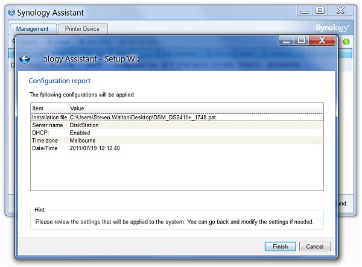The height and width of the screenshot is (267, 362).
Task: Click the installation file path value
Action: click(x=142, y=118)
